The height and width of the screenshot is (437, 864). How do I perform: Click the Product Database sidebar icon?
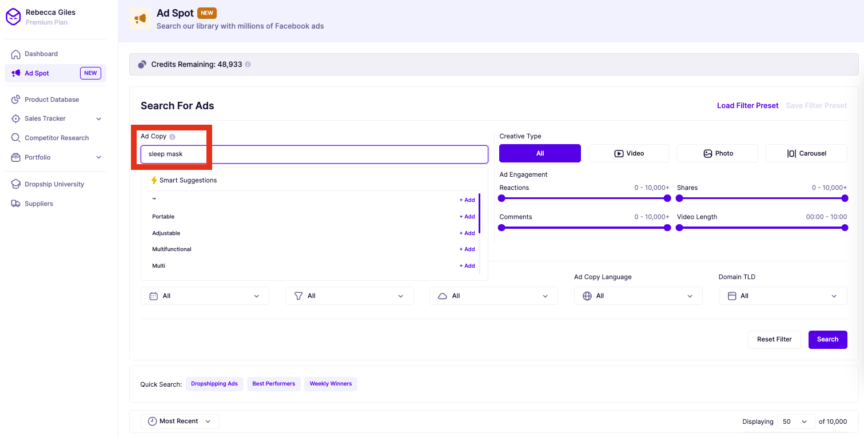pos(17,100)
